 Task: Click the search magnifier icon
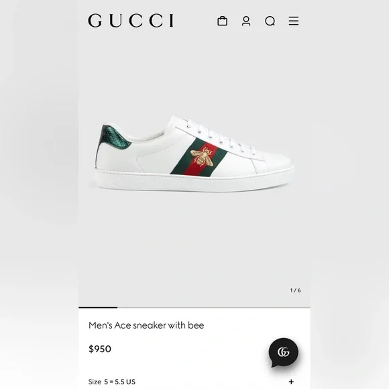tap(270, 21)
